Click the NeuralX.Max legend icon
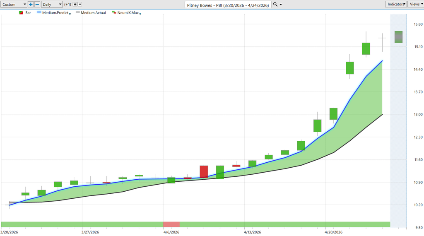Screen dimensions: 424x236 click(x=115, y=13)
